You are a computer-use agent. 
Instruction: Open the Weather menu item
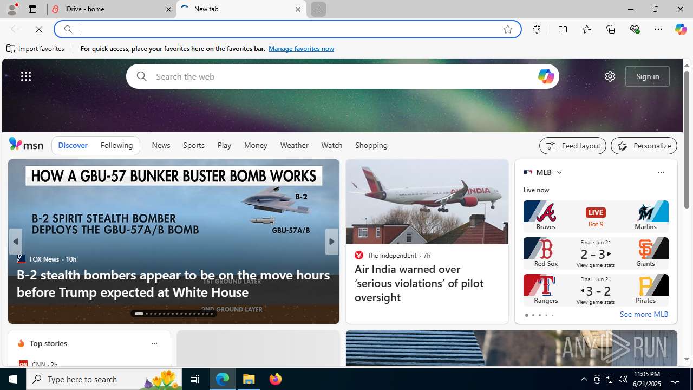pyautogui.click(x=294, y=145)
